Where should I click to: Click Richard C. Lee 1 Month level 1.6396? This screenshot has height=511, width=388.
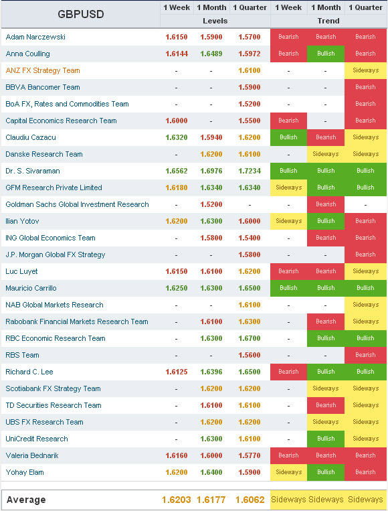click(211, 372)
